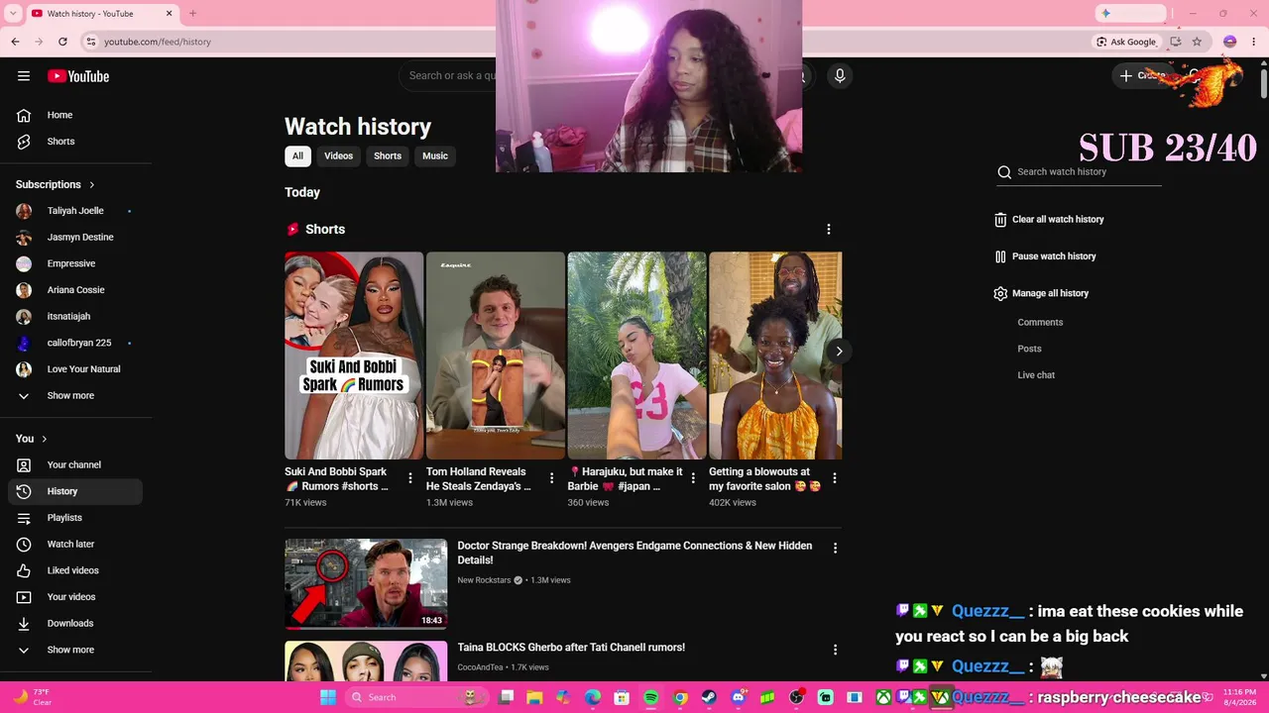Start voice search with microphone icon
Viewport: 1269px width, 713px height.
(x=840, y=76)
